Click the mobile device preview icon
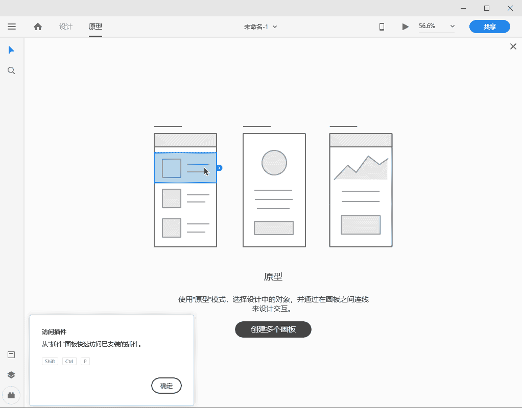This screenshot has width=522, height=408. (x=382, y=27)
